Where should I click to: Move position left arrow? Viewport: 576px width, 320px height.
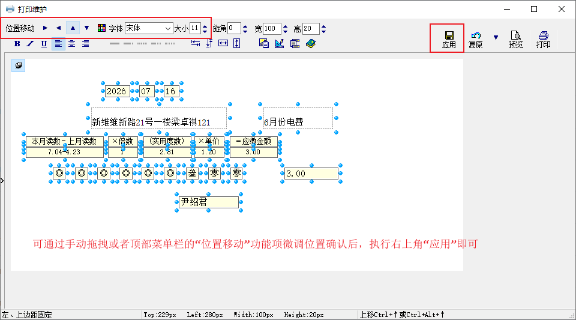tap(59, 28)
